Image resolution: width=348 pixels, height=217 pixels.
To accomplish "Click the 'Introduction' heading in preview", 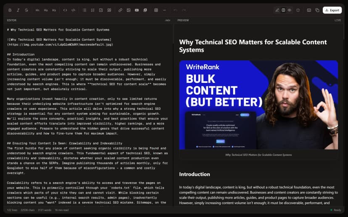I will coord(195,174).
